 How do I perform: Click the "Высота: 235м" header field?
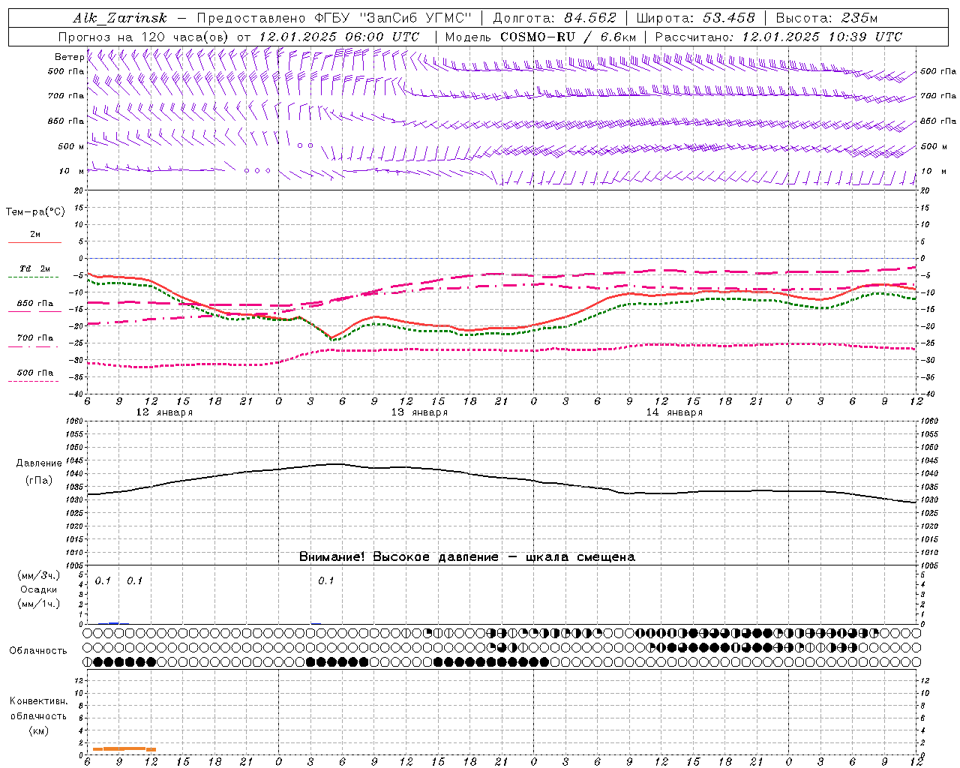point(826,18)
